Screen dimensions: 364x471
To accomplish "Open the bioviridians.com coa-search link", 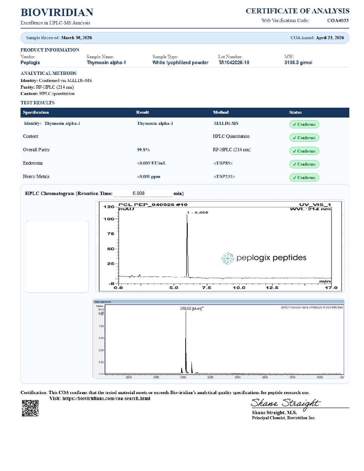I will click(x=106, y=398).
